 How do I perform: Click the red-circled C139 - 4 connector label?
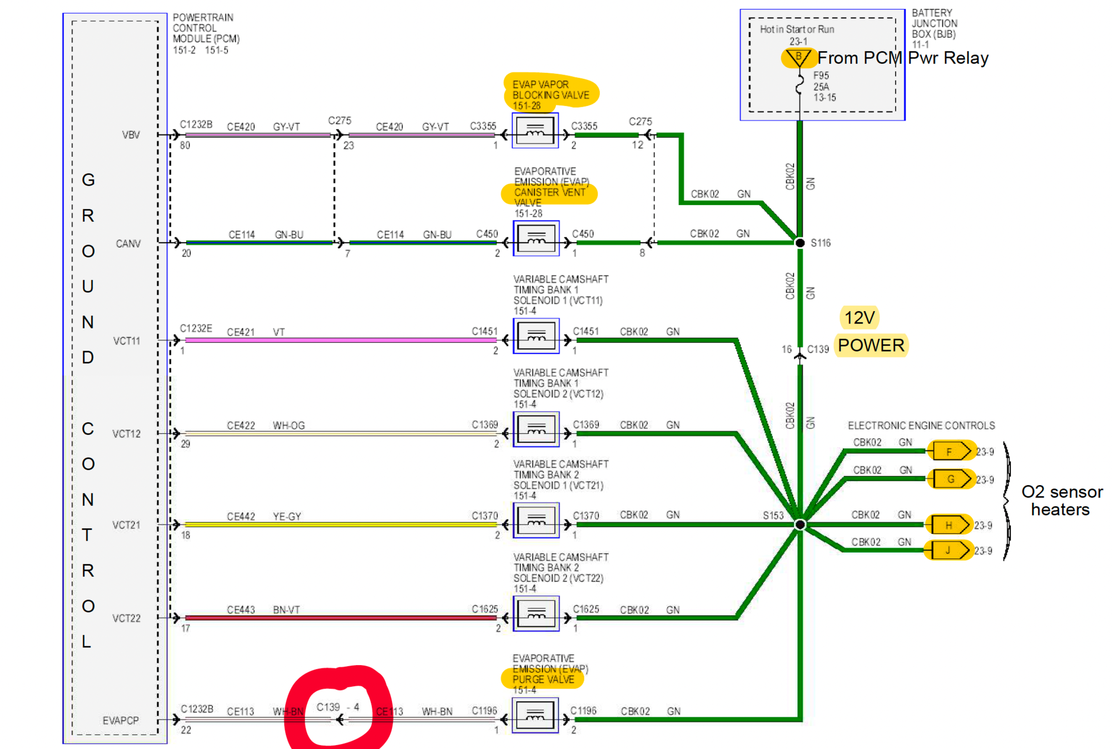pyautogui.click(x=337, y=707)
